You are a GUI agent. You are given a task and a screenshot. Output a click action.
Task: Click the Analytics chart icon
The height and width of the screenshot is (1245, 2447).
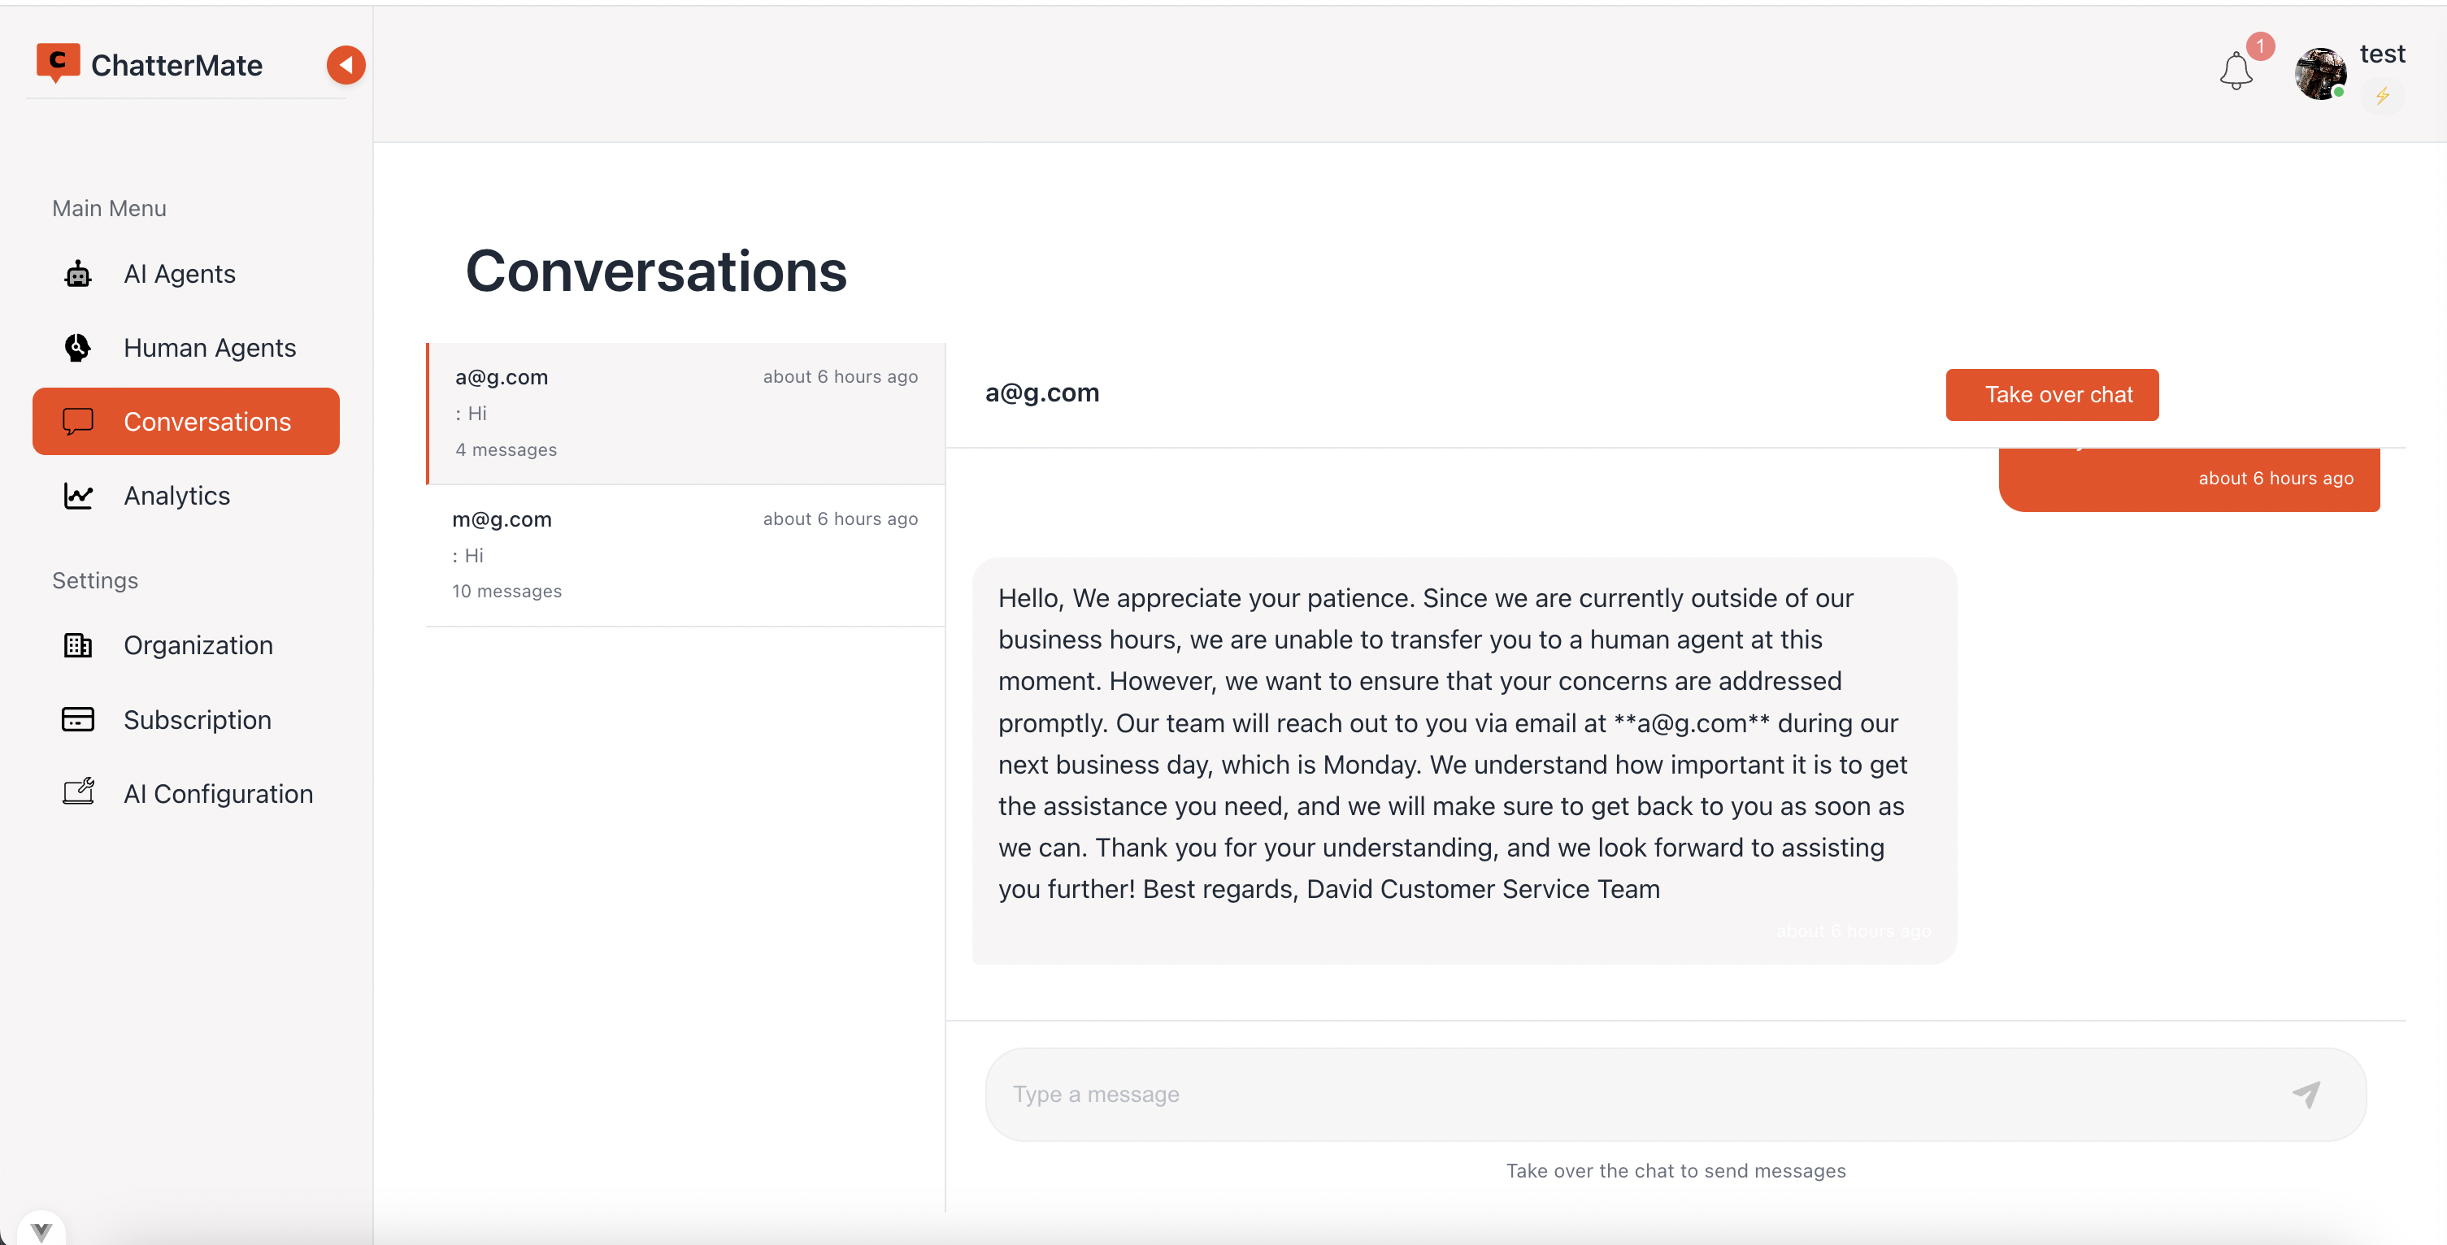78,496
